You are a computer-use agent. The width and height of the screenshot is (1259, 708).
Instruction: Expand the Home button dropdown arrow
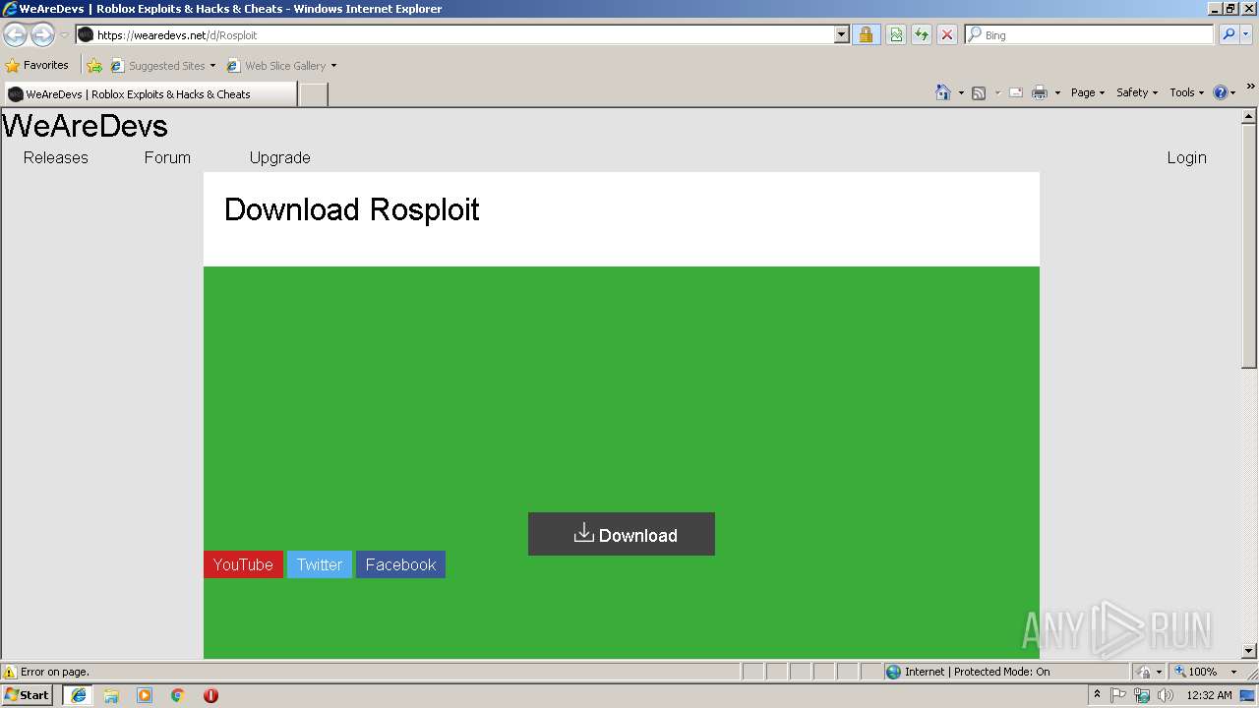coord(961,92)
